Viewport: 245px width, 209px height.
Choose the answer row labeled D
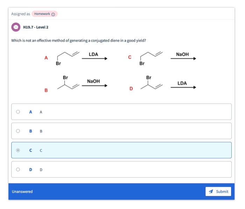(121, 169)
